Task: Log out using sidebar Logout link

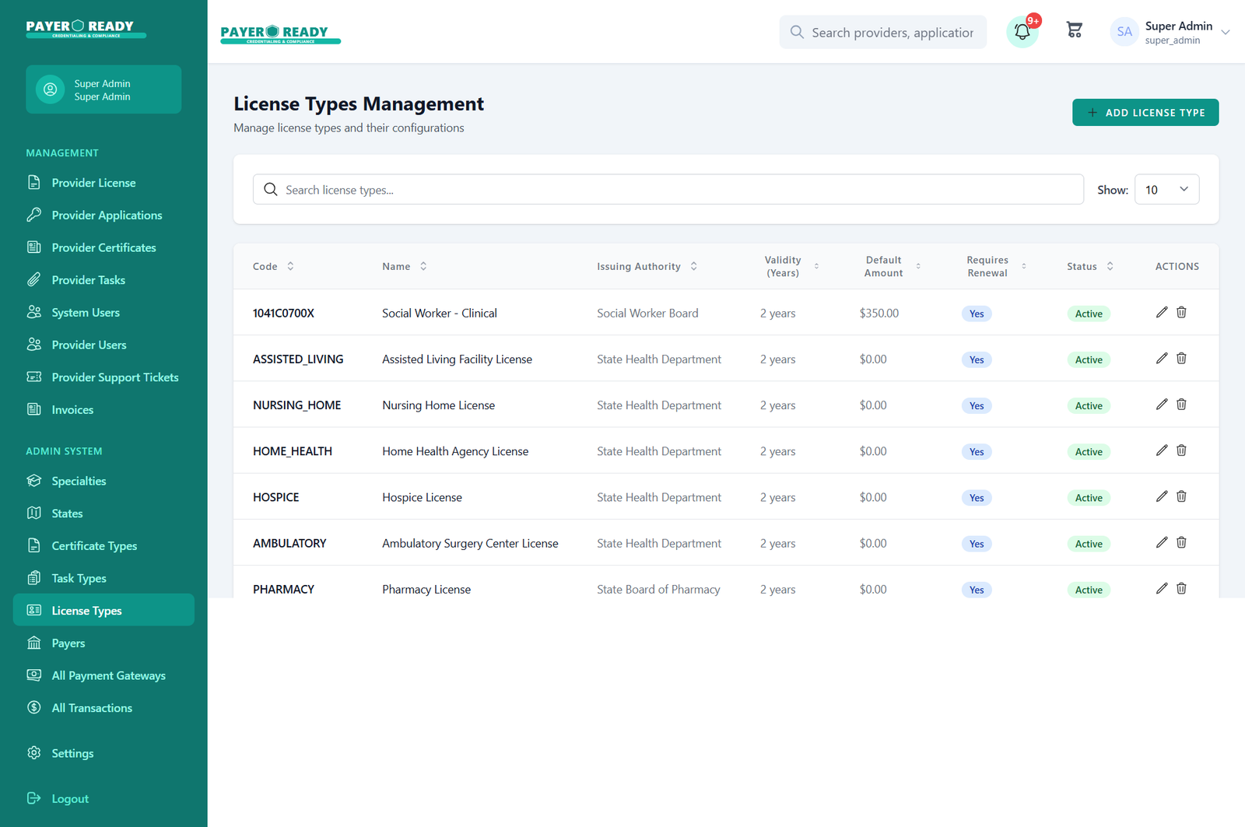Action: coord(69,799)
